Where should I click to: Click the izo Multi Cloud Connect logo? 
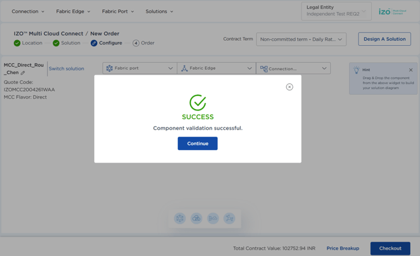pyautogui.click(x=392, y=11)
